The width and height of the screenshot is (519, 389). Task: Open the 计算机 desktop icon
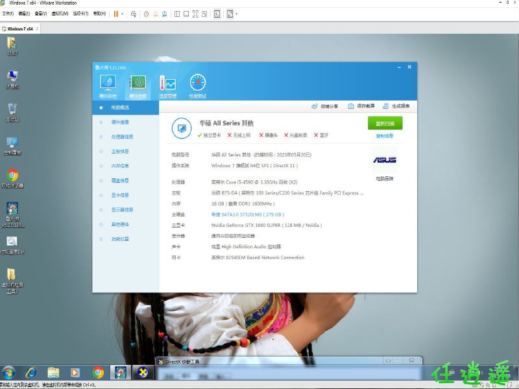coord(12,79)
